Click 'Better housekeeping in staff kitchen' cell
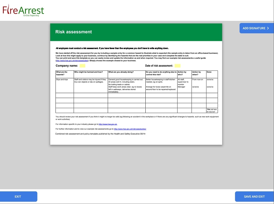Image resolution: width=274 pixels, height=204 pixels. pos(161,85)
